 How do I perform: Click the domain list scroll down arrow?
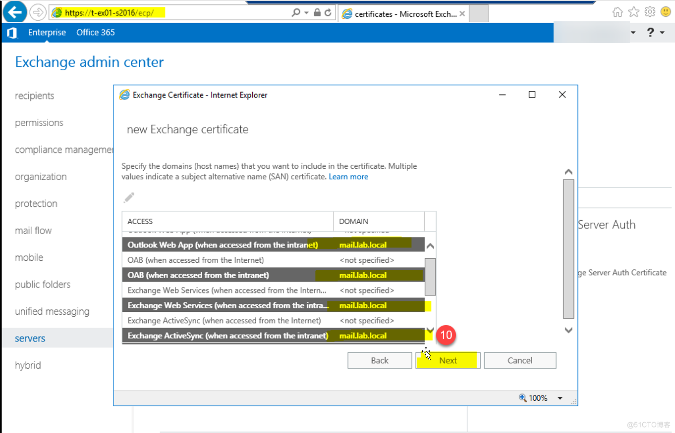430,330
